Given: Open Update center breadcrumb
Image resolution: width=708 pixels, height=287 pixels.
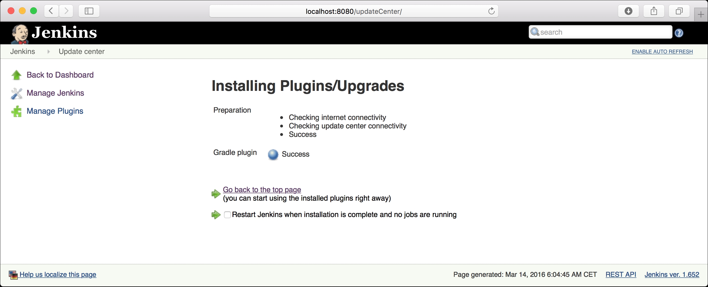Looking at the screenshot, I should click(81, 51).
